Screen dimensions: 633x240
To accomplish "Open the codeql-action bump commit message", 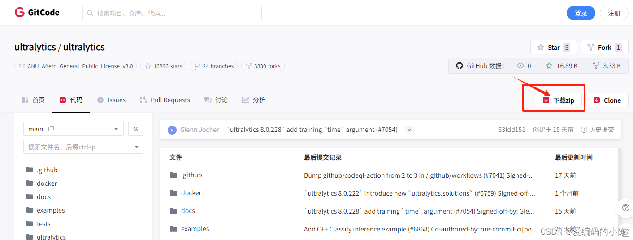I will coord(419,175).
